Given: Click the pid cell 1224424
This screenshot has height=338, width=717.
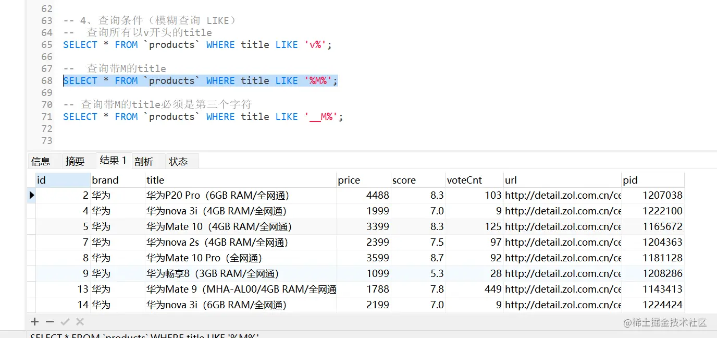Looking at the screenshot, I should (653, 305).
